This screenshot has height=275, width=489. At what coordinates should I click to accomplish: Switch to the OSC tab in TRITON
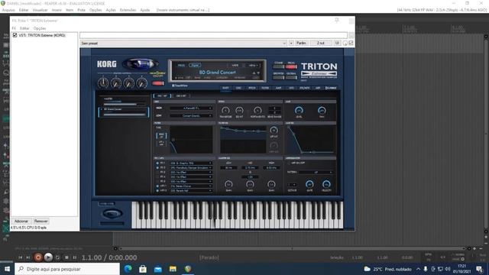pyautogui.click(x=238, y=88)
